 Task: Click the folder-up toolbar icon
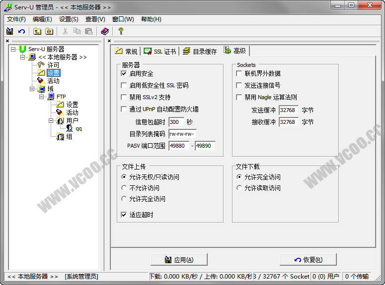[37, 31]
